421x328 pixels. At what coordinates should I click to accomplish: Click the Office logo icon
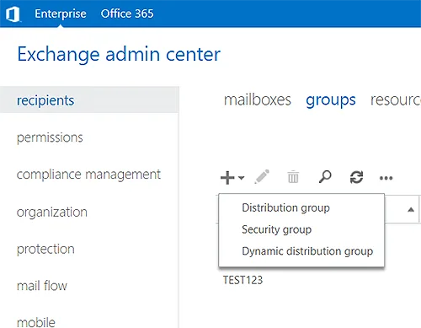tap(13, 13)
